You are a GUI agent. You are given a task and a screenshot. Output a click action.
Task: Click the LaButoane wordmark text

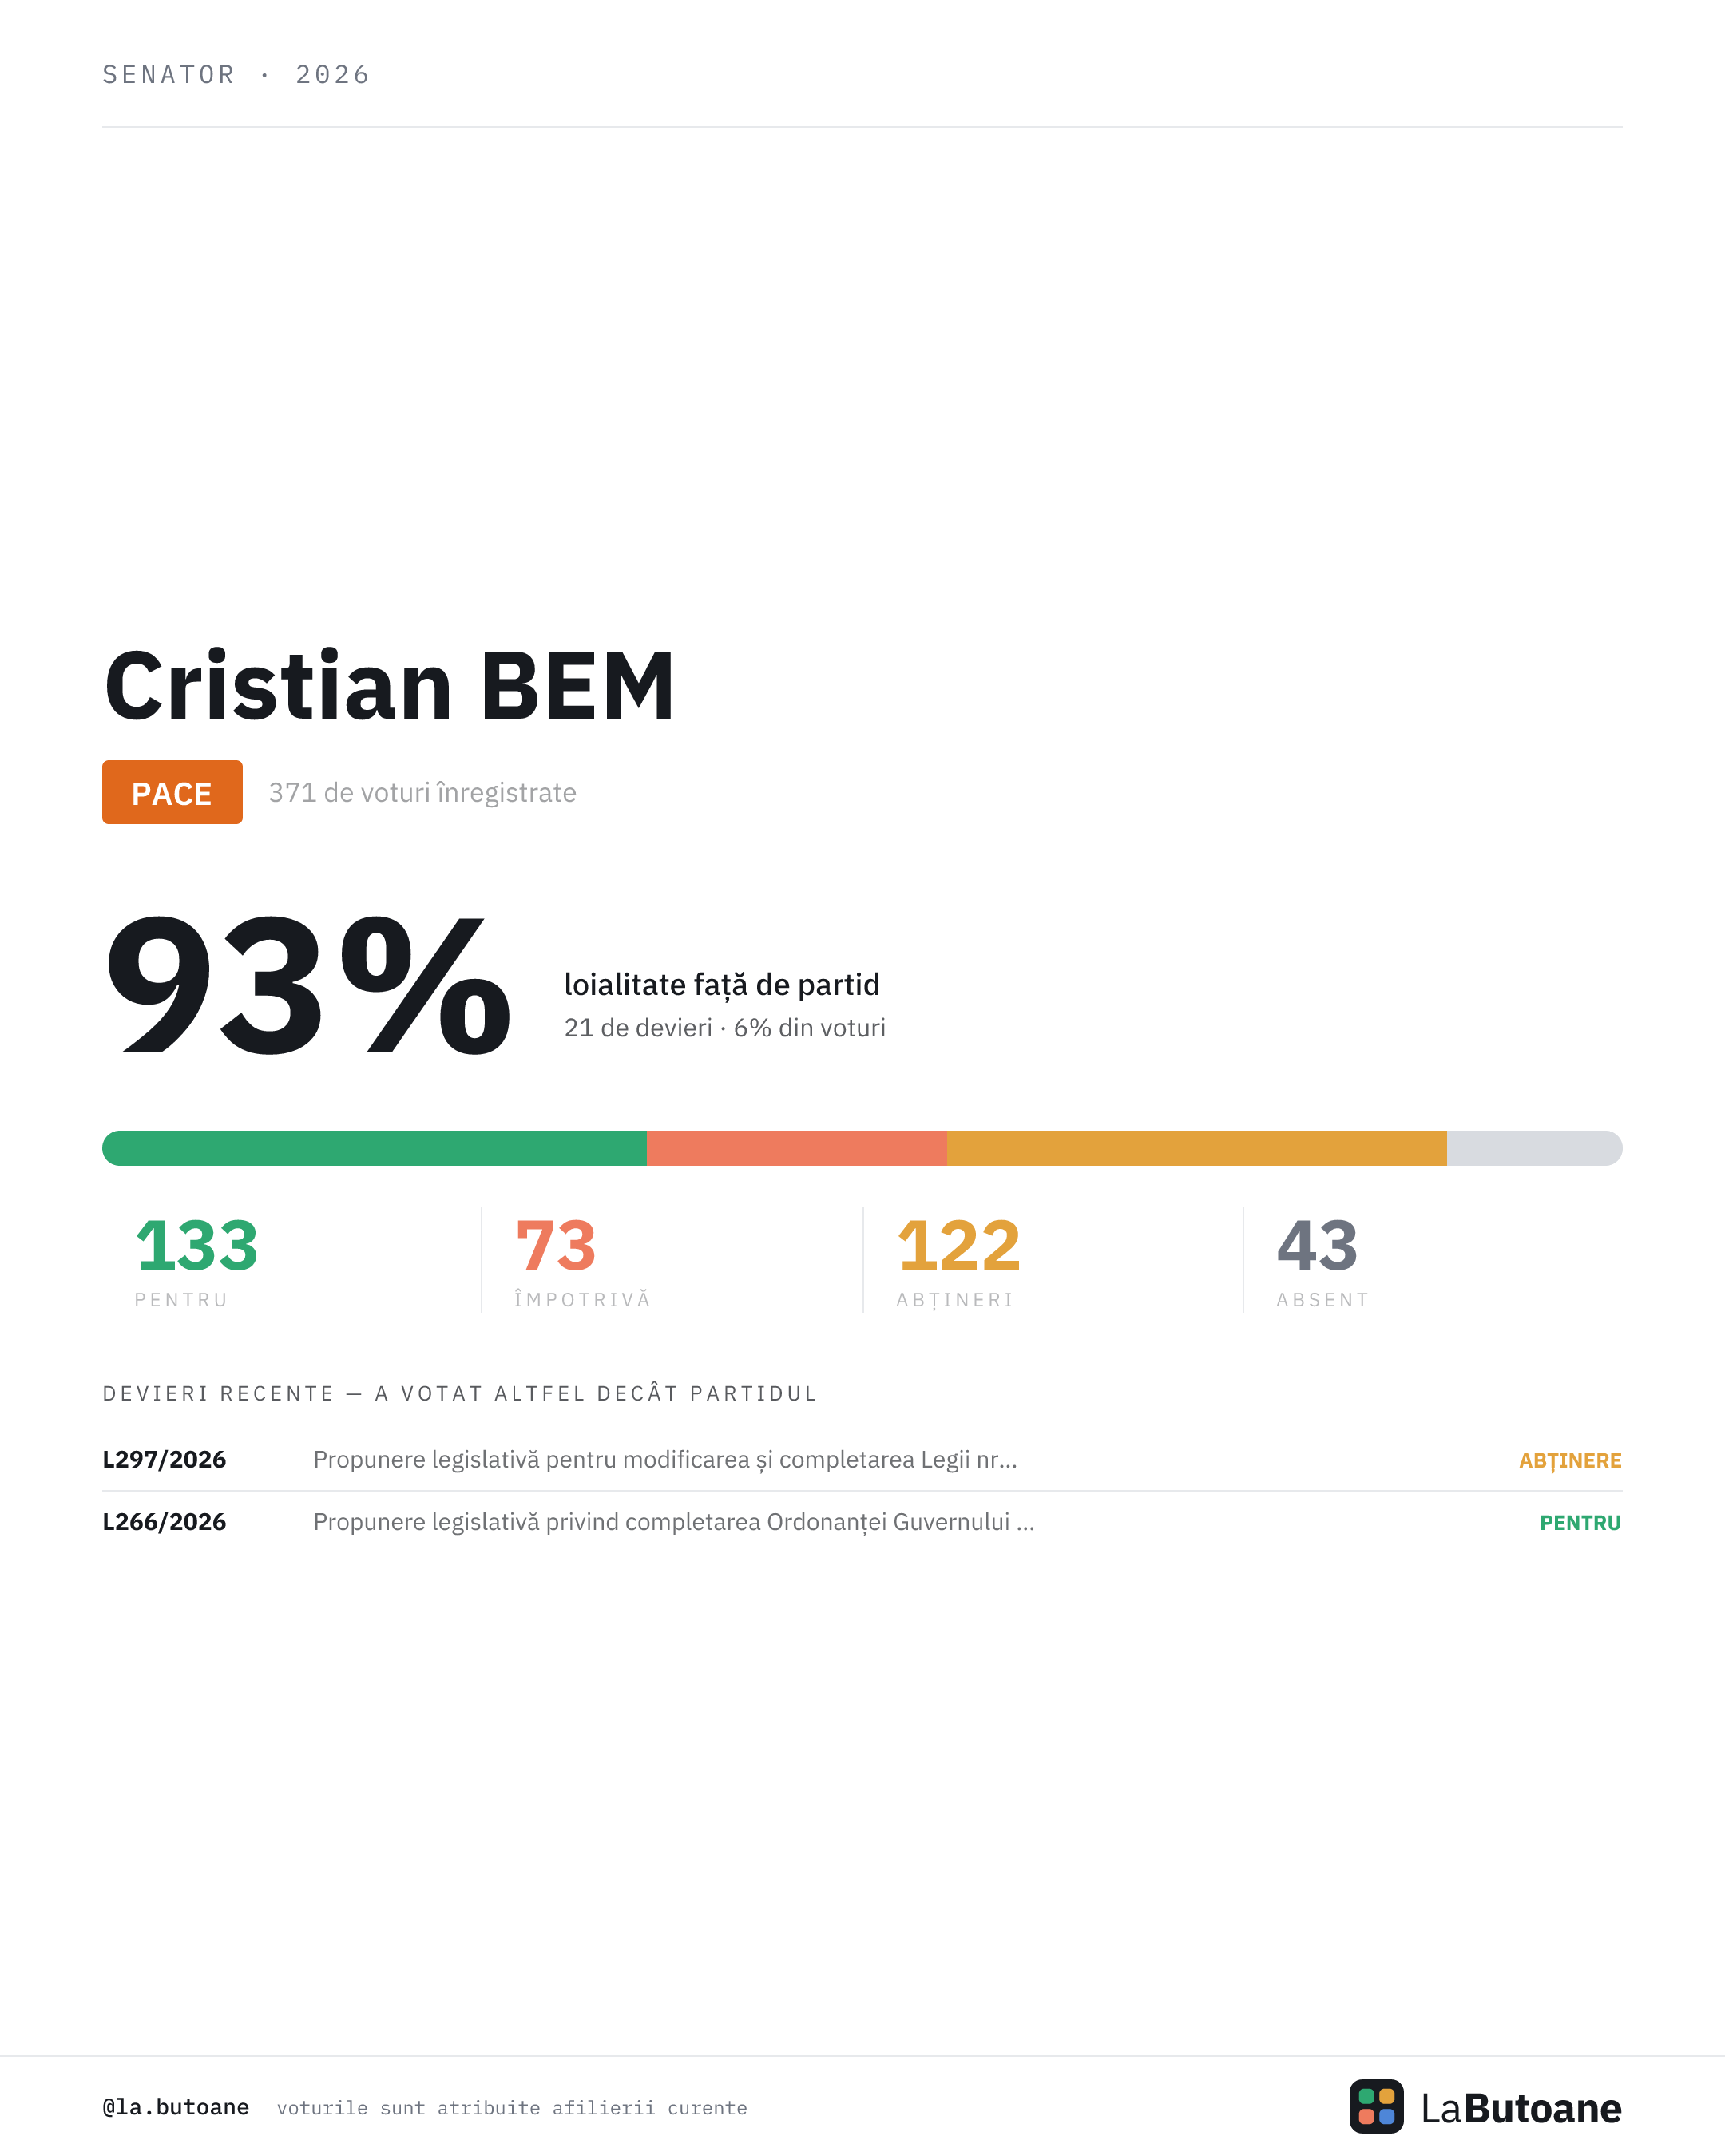[1521, 2108]
